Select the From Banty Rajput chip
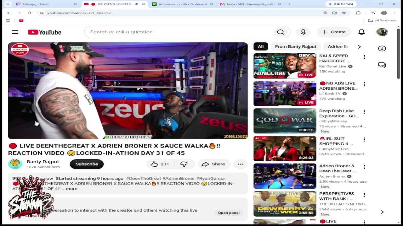Viewport: 403px width, 226px height. point(296,46)
